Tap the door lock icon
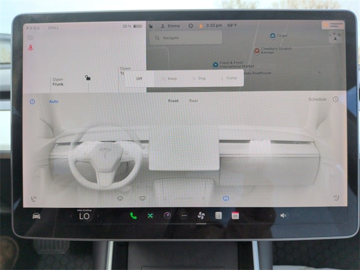 click(87, 78)
